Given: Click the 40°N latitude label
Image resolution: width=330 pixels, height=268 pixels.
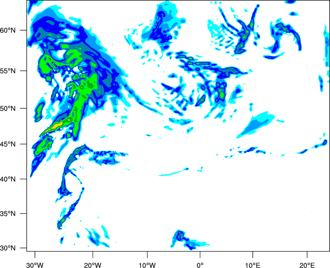Looking at the screenshot, I should [x=8, y=179].
